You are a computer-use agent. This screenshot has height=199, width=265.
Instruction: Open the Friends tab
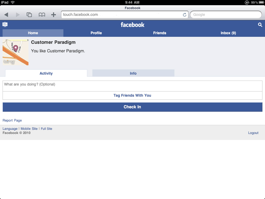coord(160,33)
